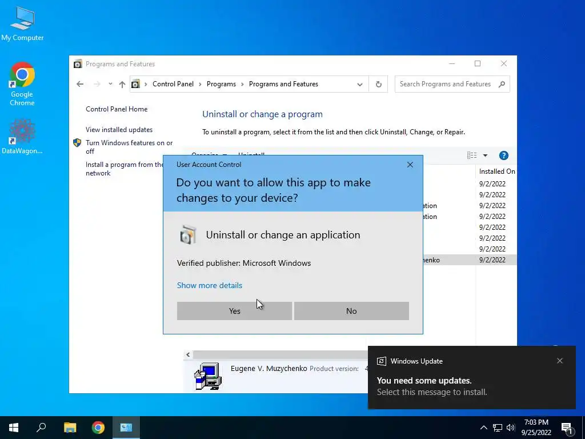Dismiss the Windows Update notification
The width and height of the screenshot is (585, 439).
tap(560, 361)
